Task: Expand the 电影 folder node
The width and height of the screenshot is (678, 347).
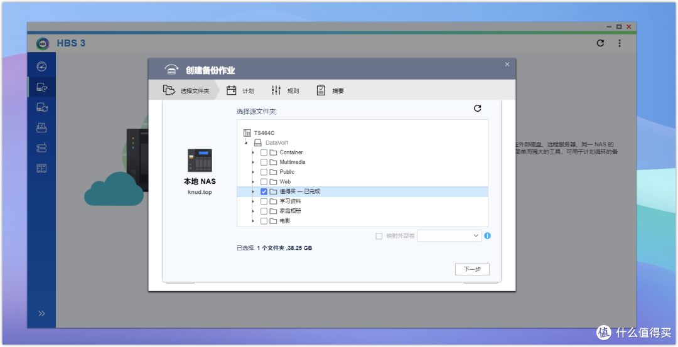Action: 253,221
